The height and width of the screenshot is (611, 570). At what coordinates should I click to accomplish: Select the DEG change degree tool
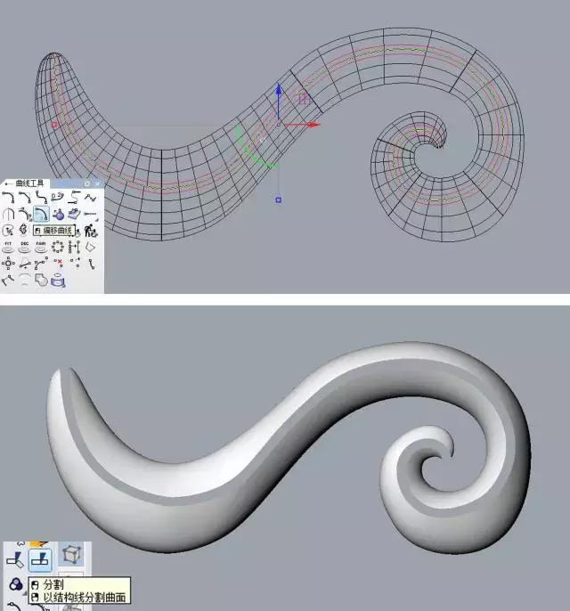25,247
